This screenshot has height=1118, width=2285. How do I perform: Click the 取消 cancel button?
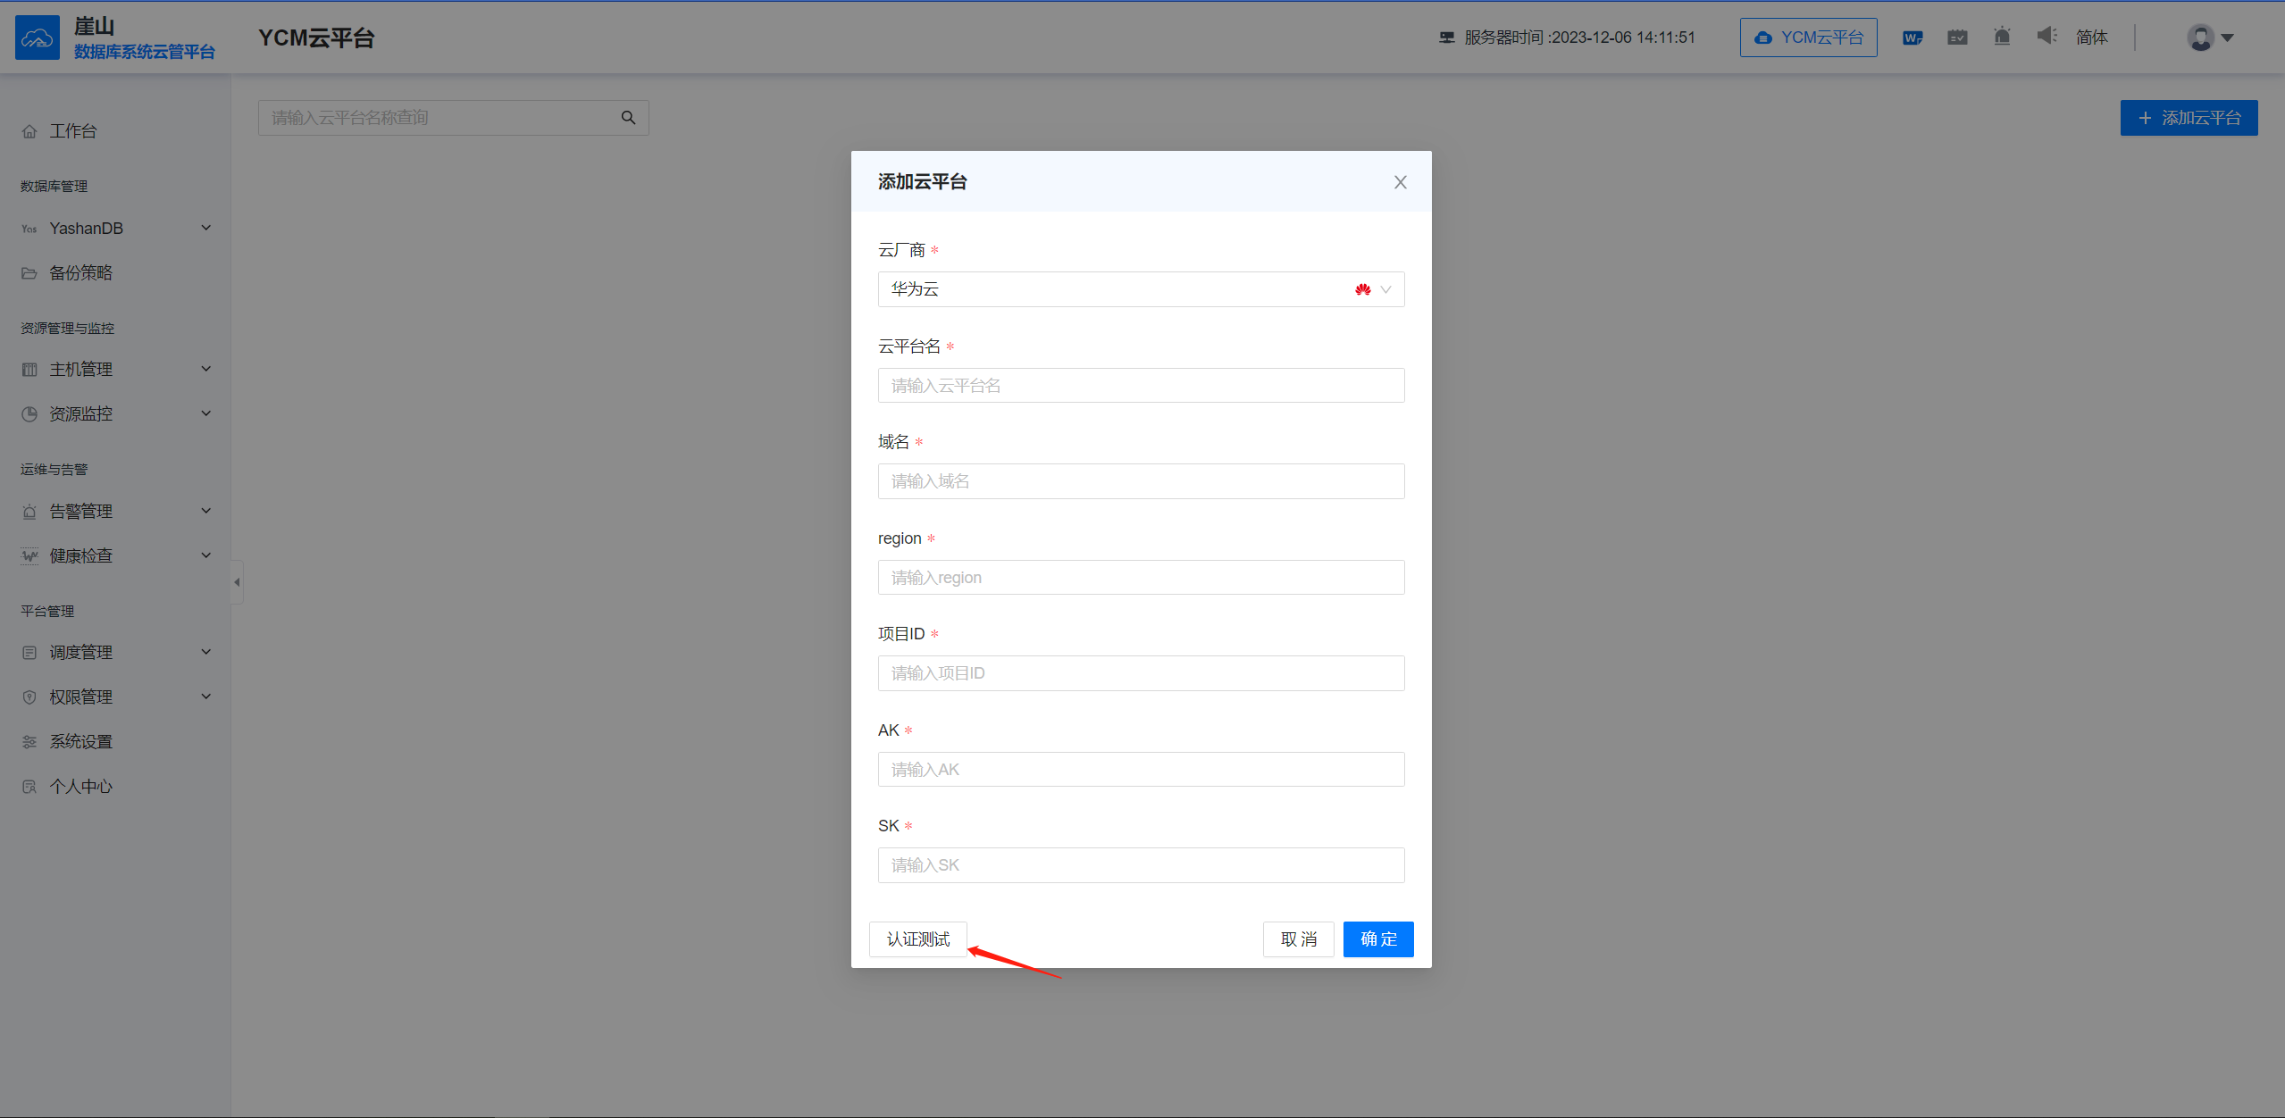point(1298,939)
